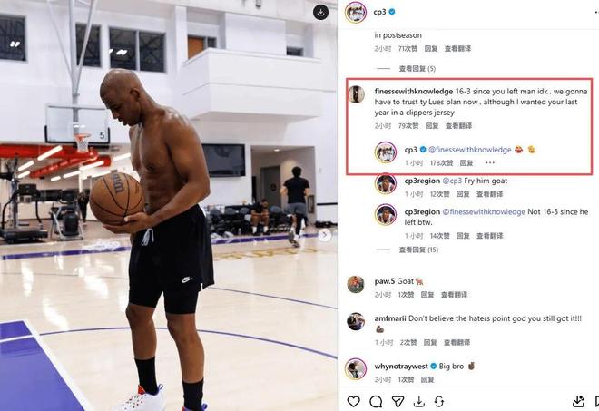This screenshot has width=599, height=411.
Task: Open comment bubble icon below post
Action: pyautogui.click(x=376, y=401)
